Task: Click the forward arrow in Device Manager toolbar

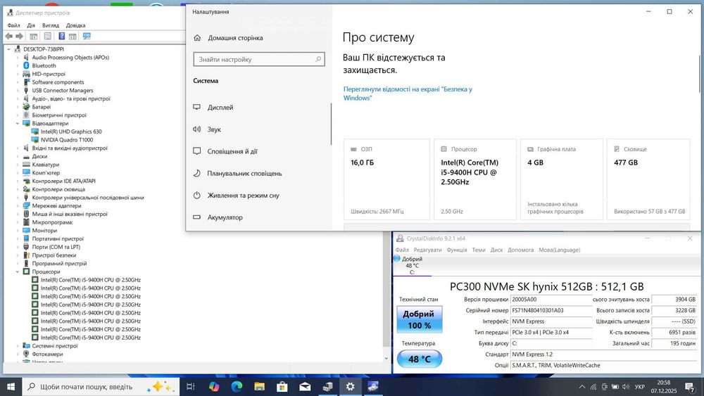Action: point(19,37)
